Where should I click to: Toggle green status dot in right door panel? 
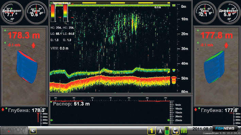(198, 31)
